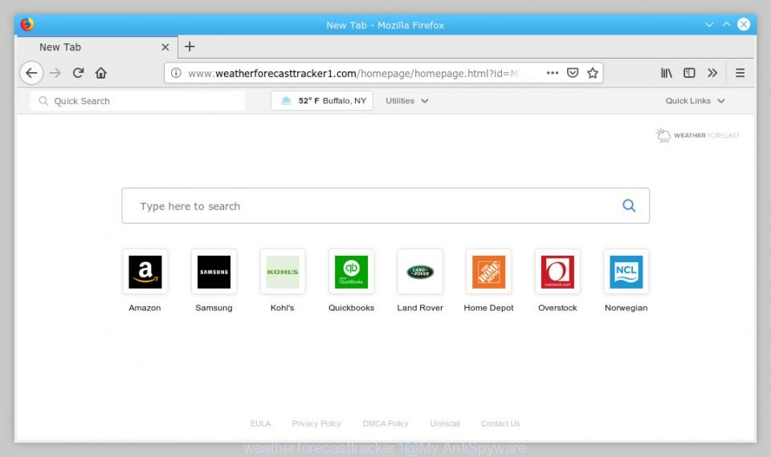Click the Uninstall footer link

pyautogui.click(x=445, y=423)
